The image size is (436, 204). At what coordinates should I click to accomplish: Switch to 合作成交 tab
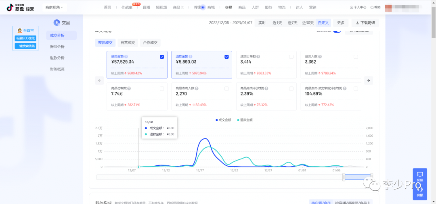[x=150, y=43]
